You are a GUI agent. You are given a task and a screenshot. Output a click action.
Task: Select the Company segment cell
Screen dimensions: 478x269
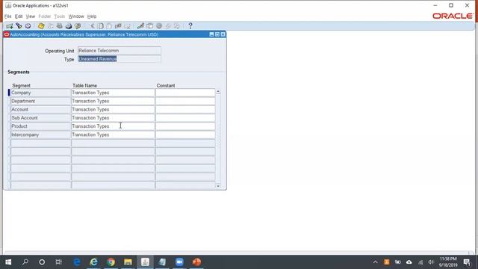[40, 93]
